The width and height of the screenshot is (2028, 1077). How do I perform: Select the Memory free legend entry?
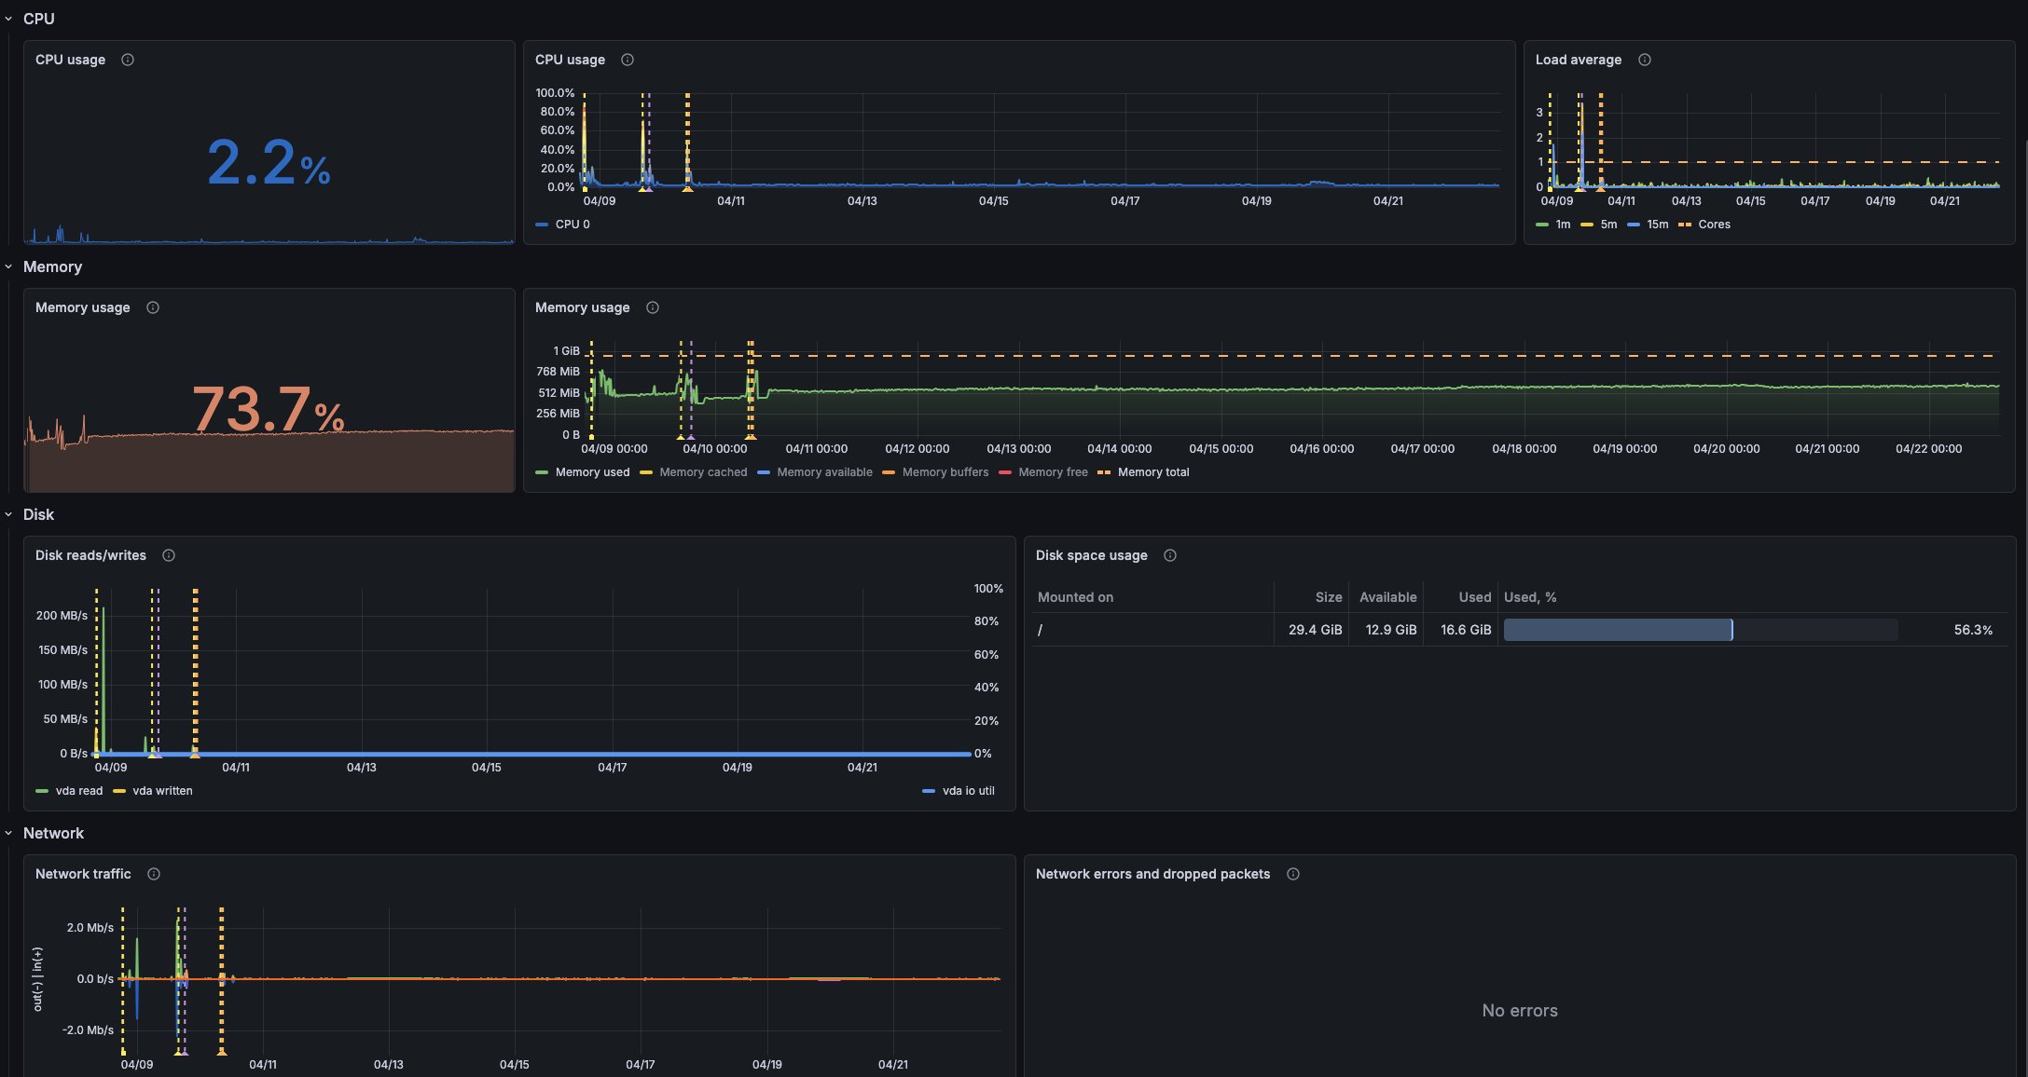click(1053, 471)
